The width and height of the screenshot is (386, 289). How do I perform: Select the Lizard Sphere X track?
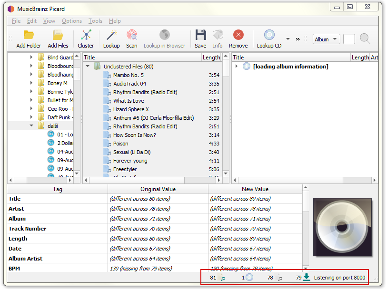pos(131,109)
